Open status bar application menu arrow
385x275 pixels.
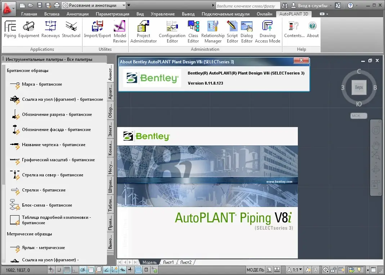tap(368, 270)
